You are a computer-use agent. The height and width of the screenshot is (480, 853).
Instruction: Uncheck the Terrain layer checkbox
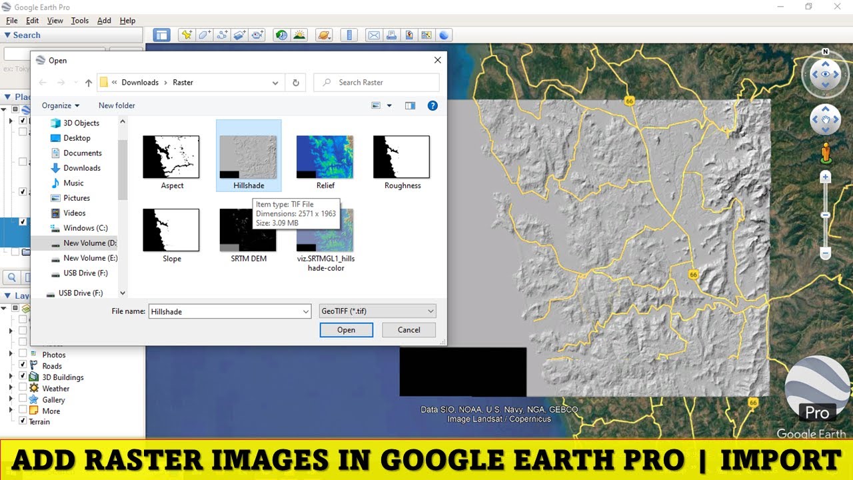tap(23, 421)
